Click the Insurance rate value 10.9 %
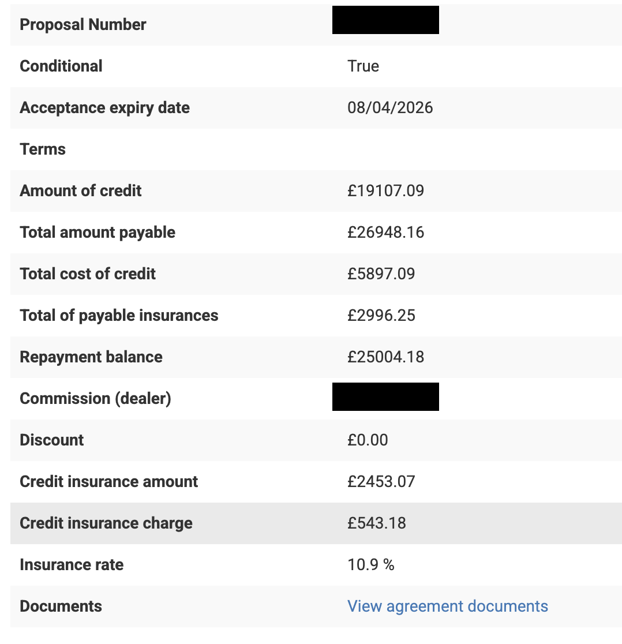Image resolution: width=622 pixels, height=644 pixels. point(370,564)
